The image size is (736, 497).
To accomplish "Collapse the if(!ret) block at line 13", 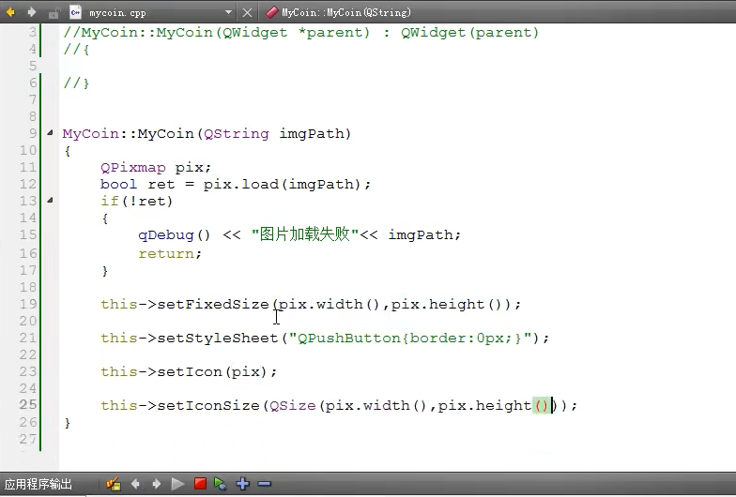I will pos(50,201).
